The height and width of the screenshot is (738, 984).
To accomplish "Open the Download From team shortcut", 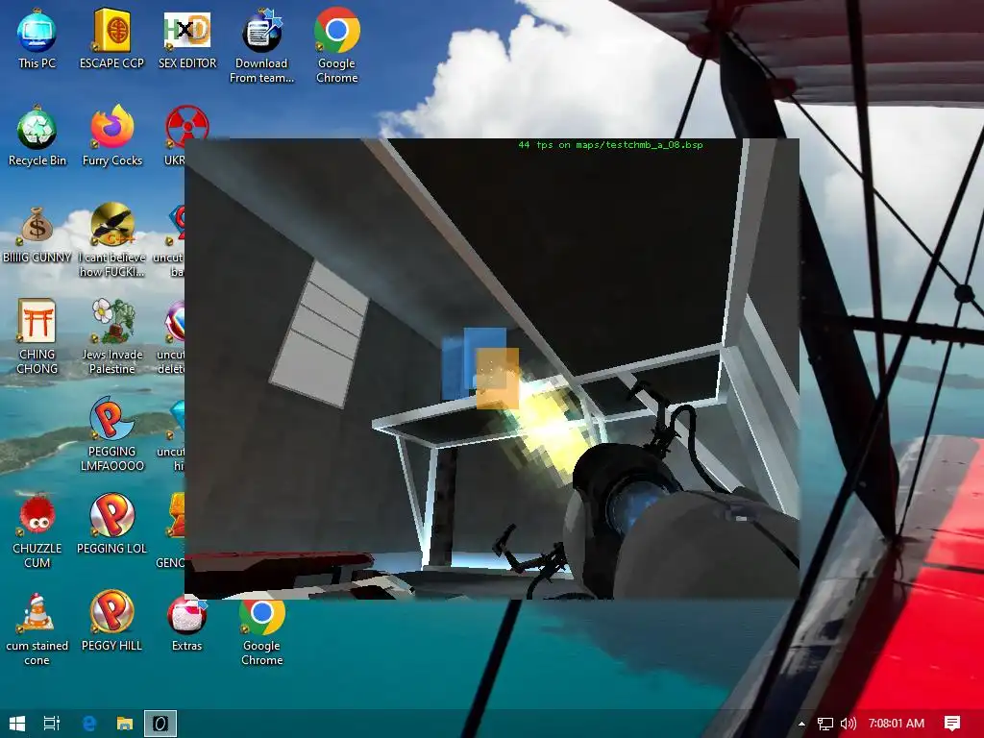I will pos(261,46).
